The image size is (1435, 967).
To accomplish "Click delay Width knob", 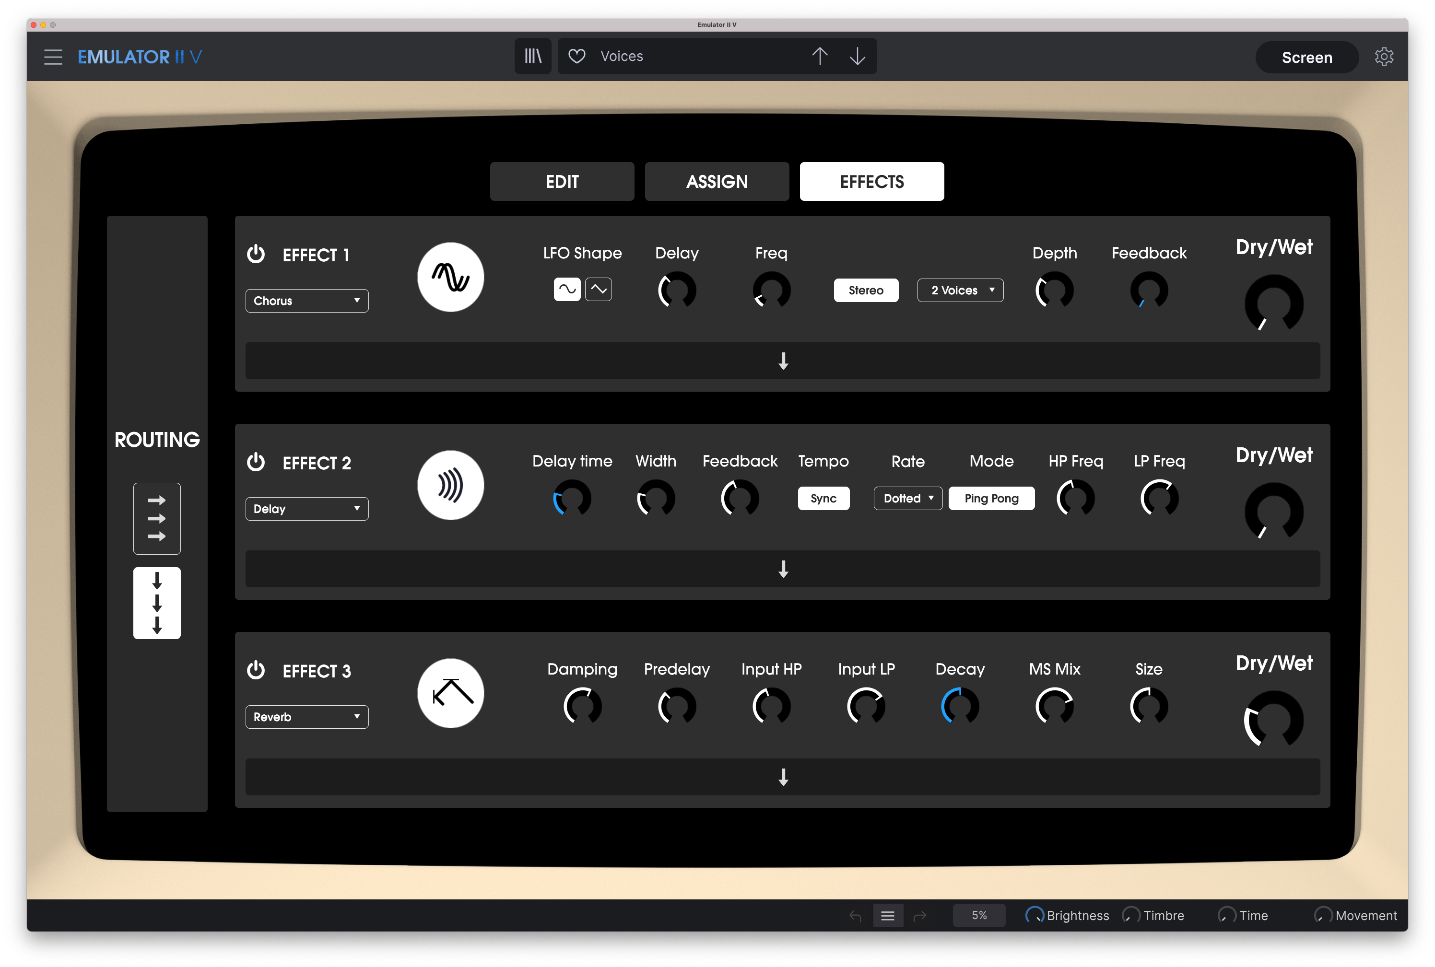I will point(656,498).
